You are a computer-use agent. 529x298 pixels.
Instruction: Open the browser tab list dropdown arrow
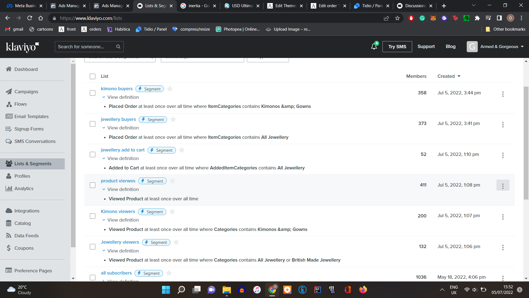pyautogui.click(x=474, y=6)
